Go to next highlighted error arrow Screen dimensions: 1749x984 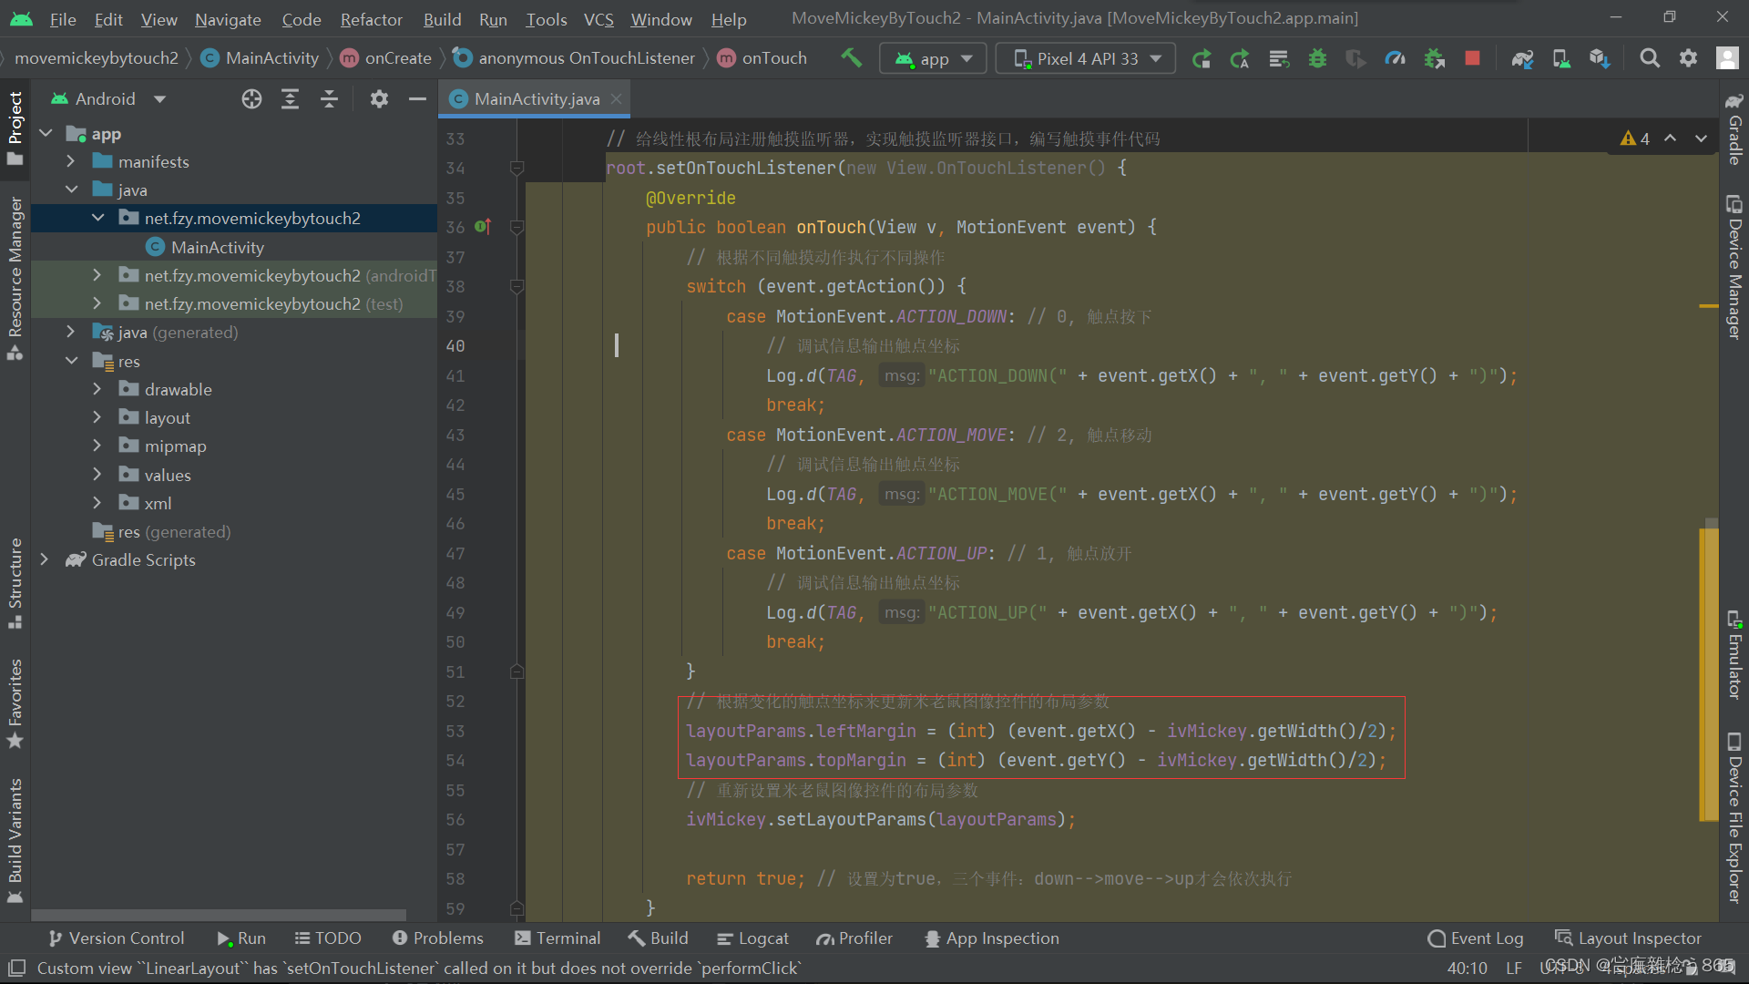(1701, 138)
